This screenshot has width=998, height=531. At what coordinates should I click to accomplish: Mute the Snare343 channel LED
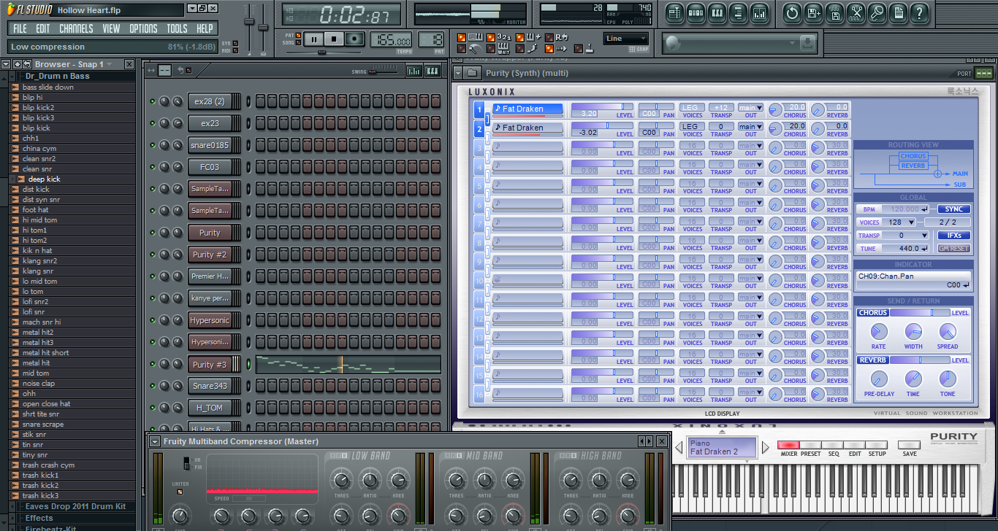(x=153, y=386)
